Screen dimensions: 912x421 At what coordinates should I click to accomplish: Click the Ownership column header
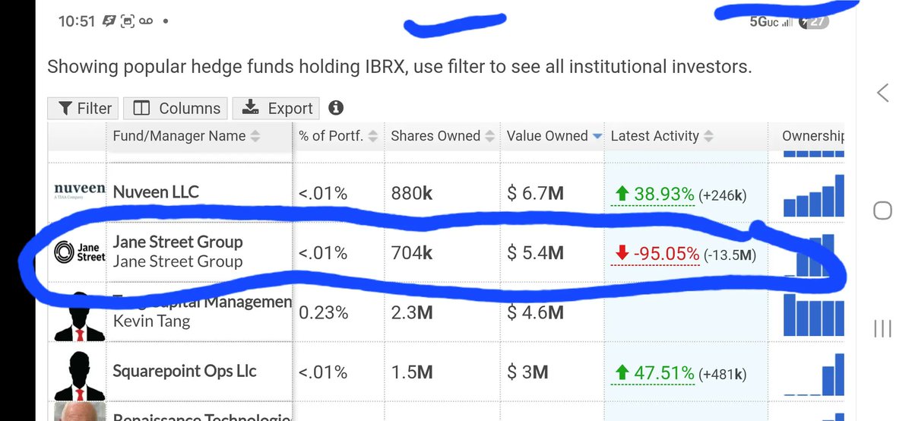point(813,136)
